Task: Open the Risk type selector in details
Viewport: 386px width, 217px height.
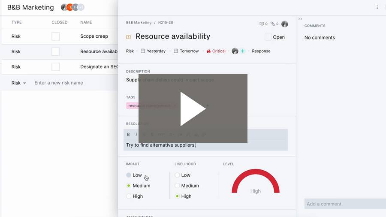Action: click(x=130, y=51)
